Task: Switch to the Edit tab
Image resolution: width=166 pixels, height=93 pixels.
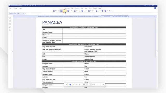Action: coord(72,8)
